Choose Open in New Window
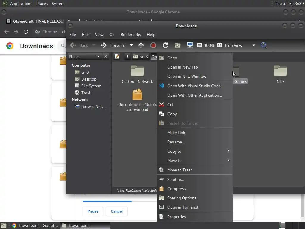Screen dimensions: 305x229 (x=195, y=76)
